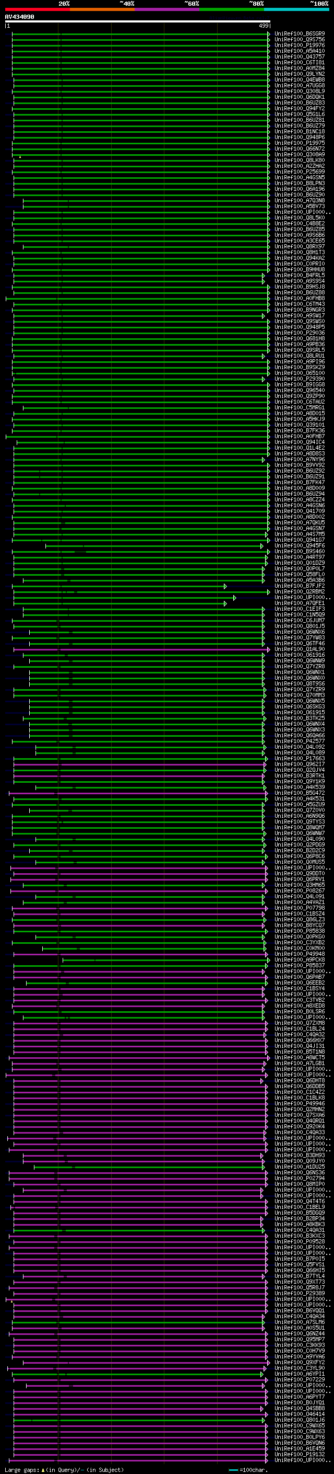Select hit label UniRef100_B9HHU8

pos(300,269)
